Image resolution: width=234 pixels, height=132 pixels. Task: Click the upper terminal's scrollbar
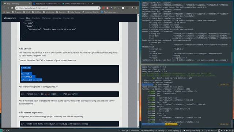[x=232, y=58]
